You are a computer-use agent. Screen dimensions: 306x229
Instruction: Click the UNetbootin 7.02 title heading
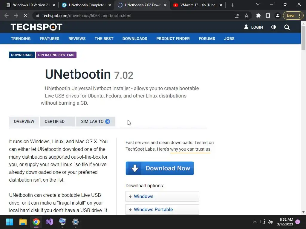pos(89,74)
